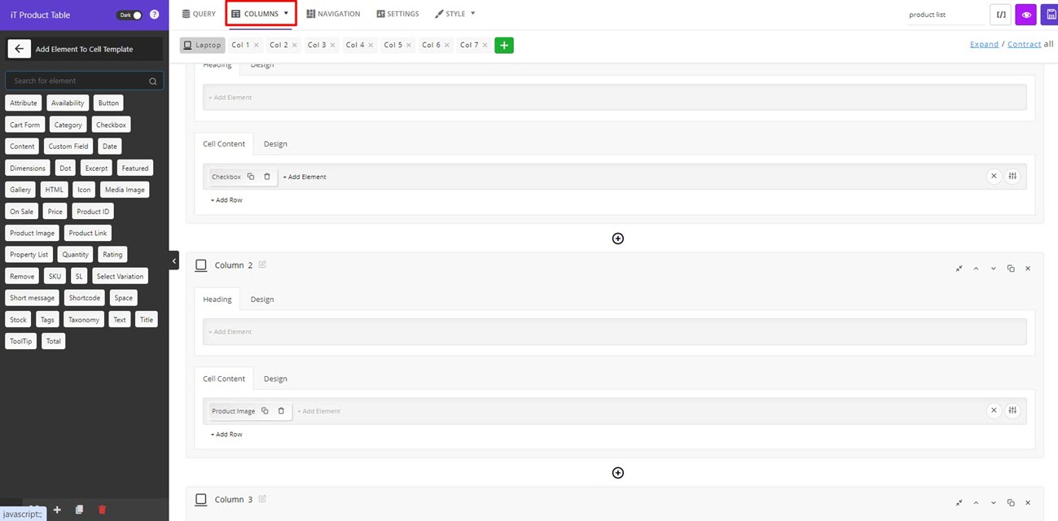Open row settings sliders for Checkbox row
Image resolution: width=1058 pixels, height=521 pixels.
coord(1012,176)
